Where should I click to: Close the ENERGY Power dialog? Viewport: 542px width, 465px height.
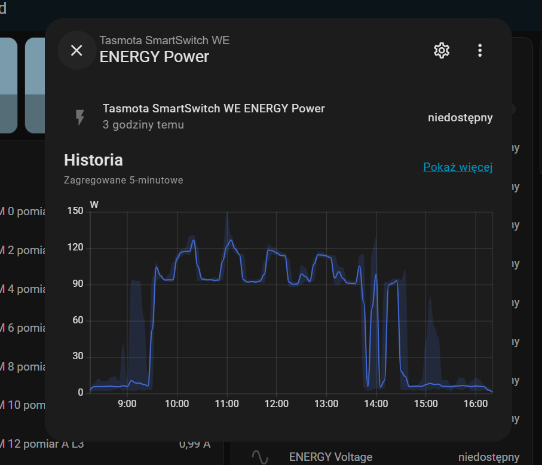[x=76, y=51]
